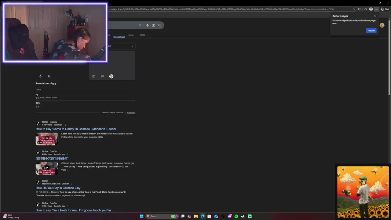
Task: Activate translate voice input microphone
Action: (x=40, y=76)
